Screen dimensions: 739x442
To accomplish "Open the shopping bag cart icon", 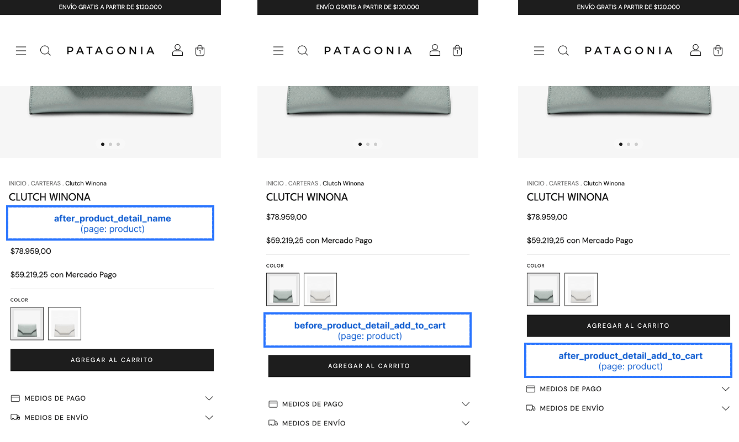I will tap(199, 50).
